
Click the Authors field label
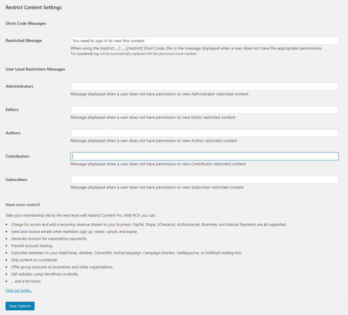tap(13, 133)
